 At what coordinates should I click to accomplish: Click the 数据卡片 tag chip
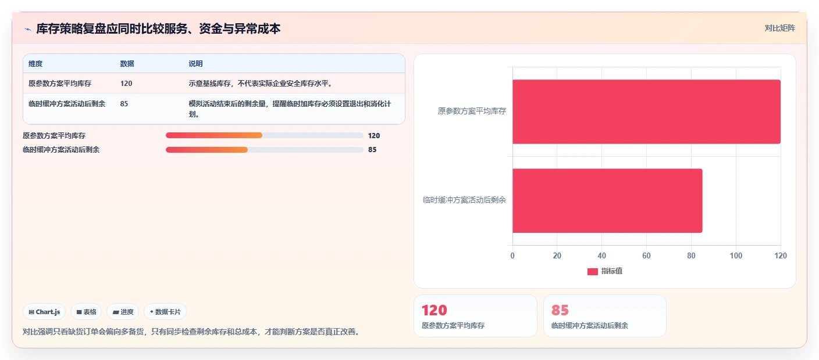coord(165,312)
